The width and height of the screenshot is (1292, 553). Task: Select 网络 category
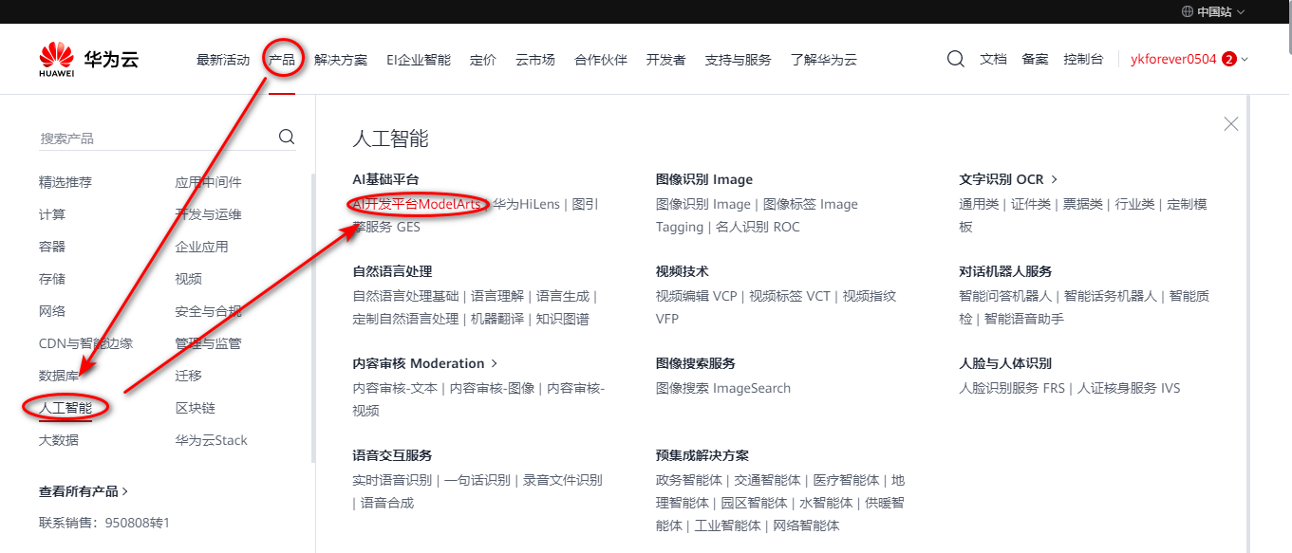click(x=52, y=311)
